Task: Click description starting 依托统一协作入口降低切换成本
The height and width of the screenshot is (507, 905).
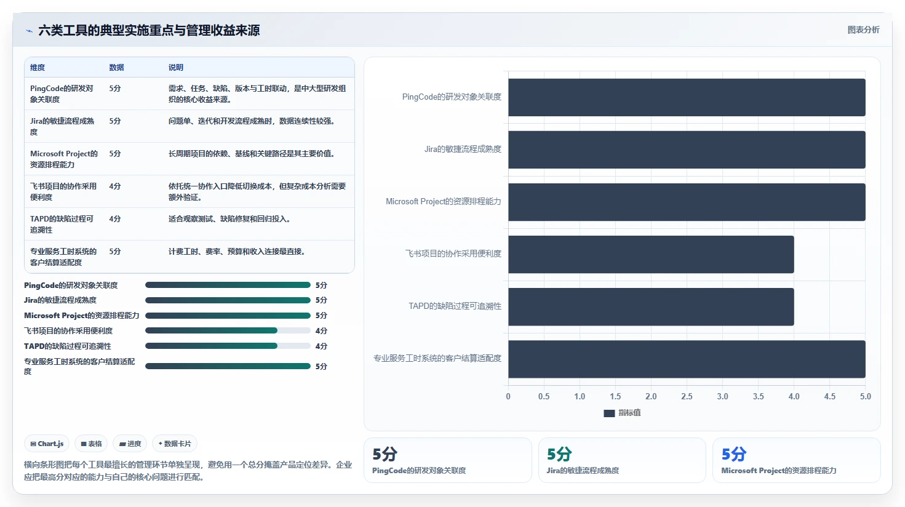Action: pyautogui.click(x=257, y=191)
